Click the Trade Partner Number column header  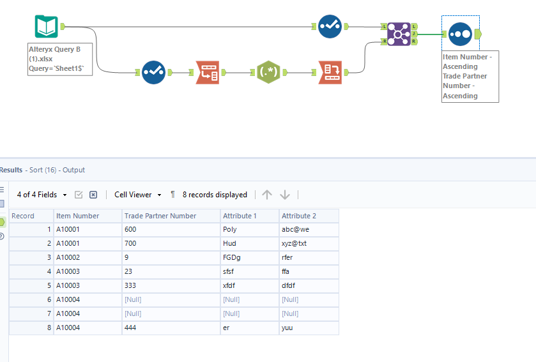point(160,216)
